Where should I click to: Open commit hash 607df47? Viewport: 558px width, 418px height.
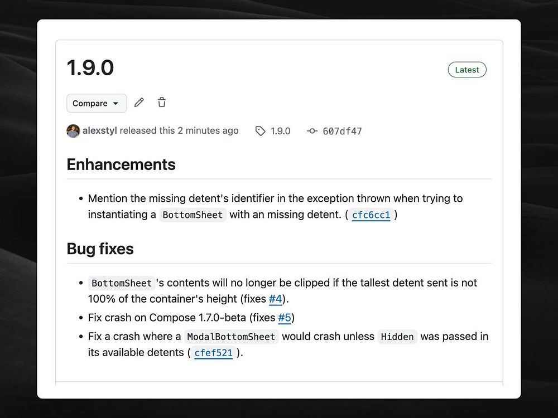coord(342,132)
